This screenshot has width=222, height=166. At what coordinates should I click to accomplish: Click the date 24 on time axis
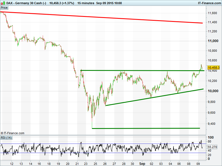[x=95, y=164]
